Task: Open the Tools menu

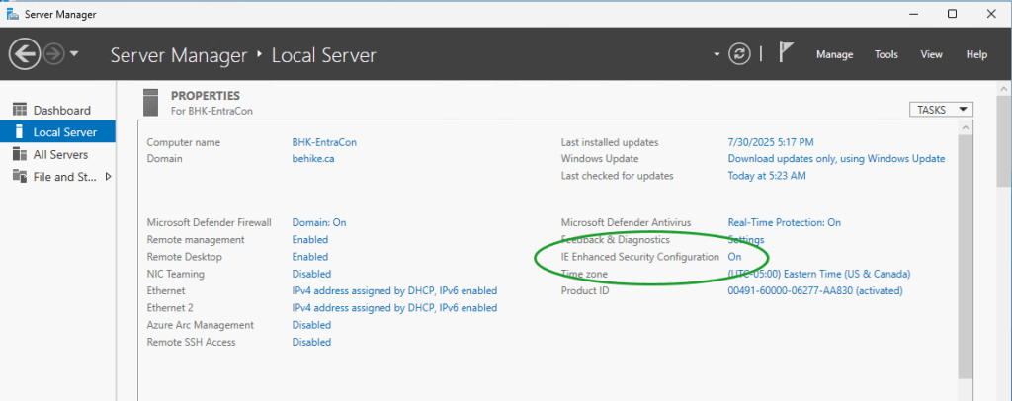Action: coord(885,55)
